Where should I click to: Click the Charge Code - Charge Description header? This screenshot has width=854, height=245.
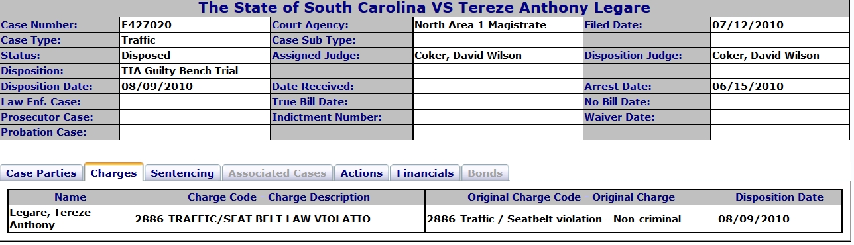[278, 197]
